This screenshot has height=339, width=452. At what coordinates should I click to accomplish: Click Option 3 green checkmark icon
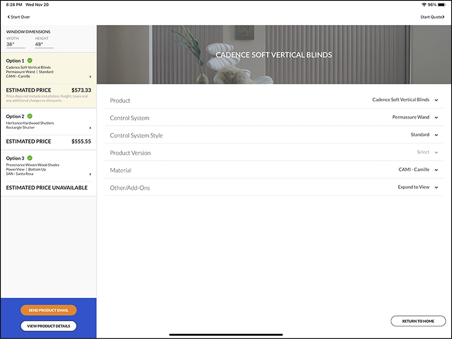pos(30,158)
